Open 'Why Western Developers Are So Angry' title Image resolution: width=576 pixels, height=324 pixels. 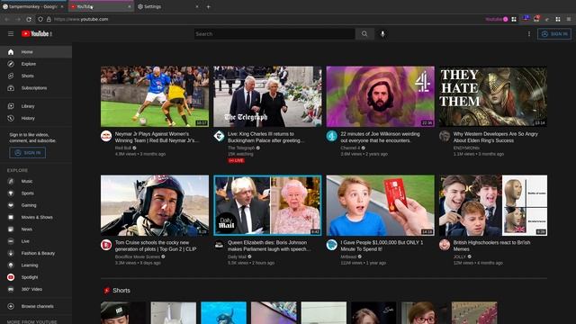coord(495,138)
